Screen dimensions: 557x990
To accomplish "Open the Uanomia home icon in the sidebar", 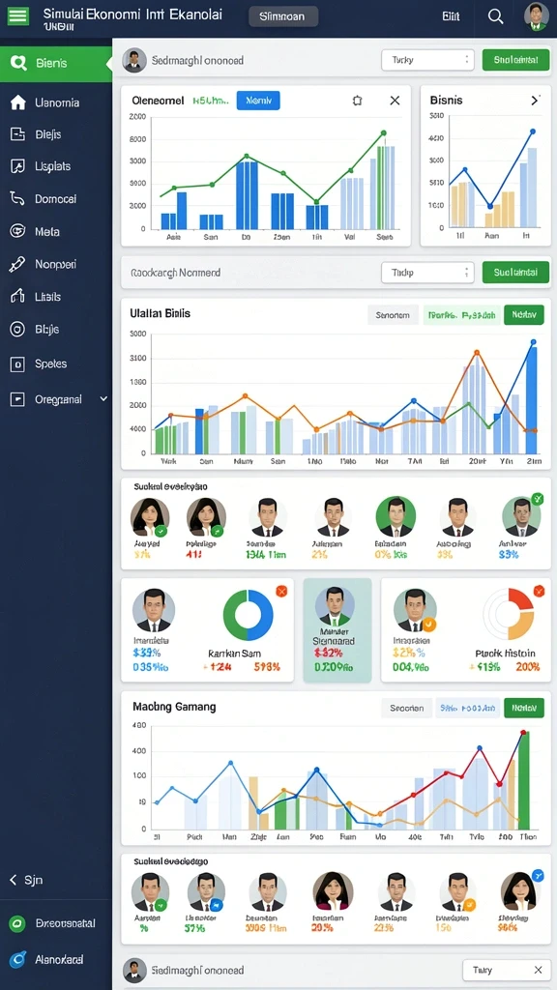I will pos(17,102).
